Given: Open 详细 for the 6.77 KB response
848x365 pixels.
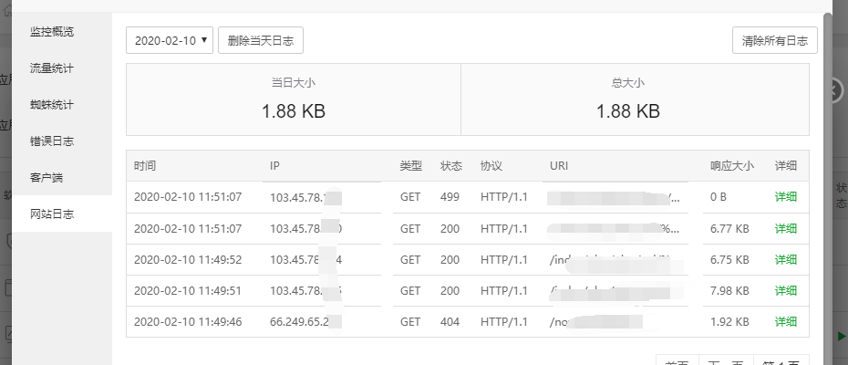Looking at the screenshot, I should click(785, 228).
